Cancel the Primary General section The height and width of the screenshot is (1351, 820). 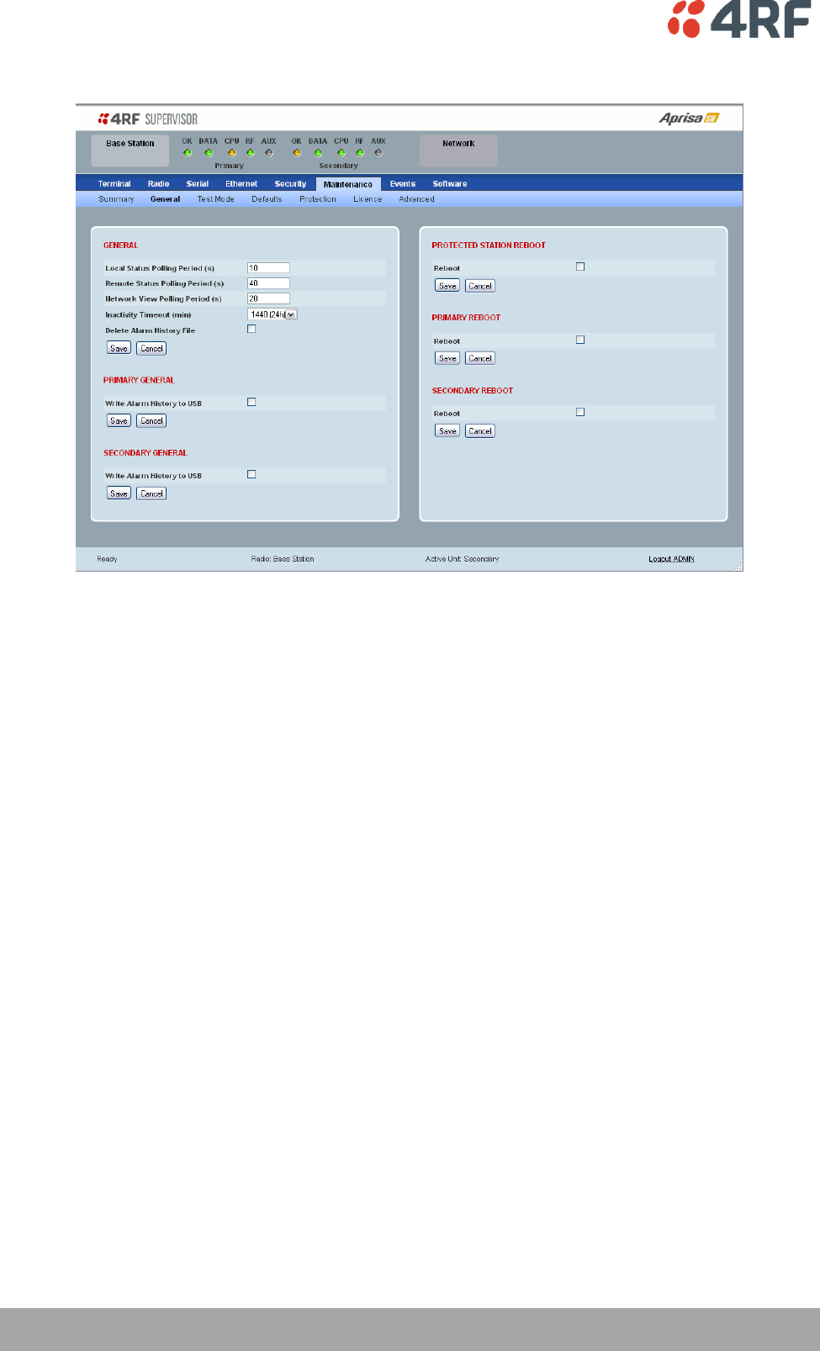[x=151, y=420]
